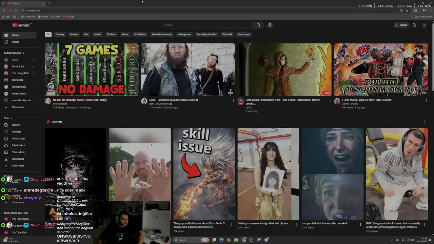Open Shorts in the sidebar
The height and width of the screenshot is (244, 434).
pos(19,42)
